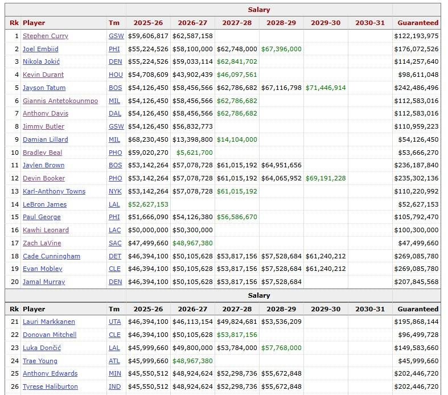Sort by 2025-26 column in top header
Viewport: 448px width, 395px height.
(148, 23)
